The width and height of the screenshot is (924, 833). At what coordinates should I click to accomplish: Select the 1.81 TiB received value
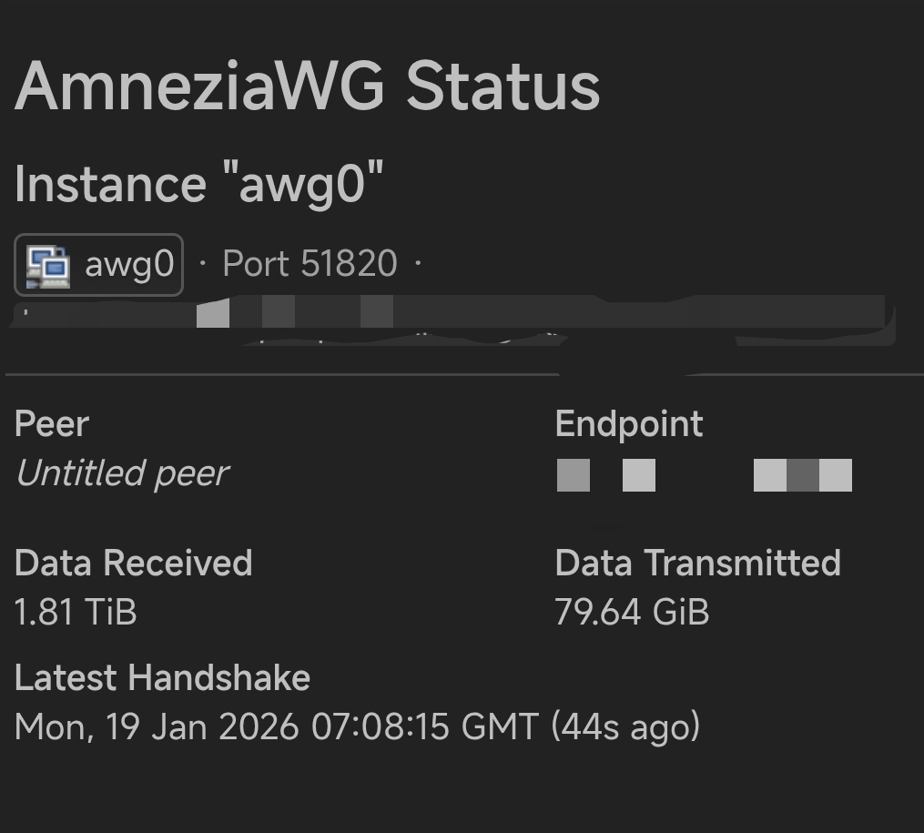[76, 612]
